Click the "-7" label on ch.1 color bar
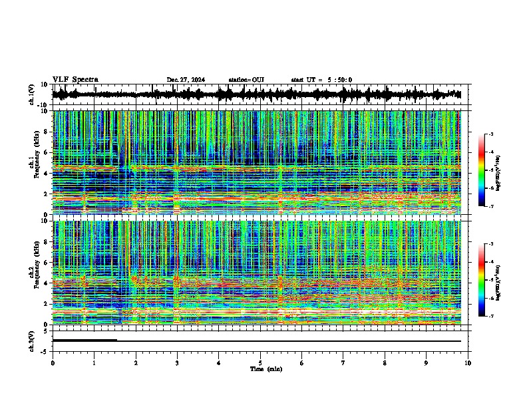527x407 pixels. [x=490, y=206]
